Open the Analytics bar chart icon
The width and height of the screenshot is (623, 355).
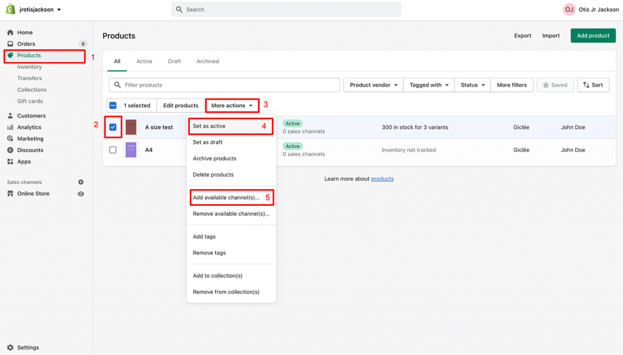10,127
